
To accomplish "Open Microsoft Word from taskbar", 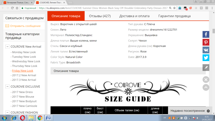I will [x=49, y=118].
